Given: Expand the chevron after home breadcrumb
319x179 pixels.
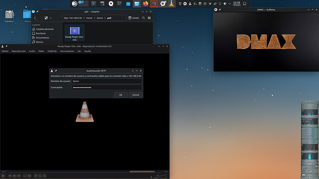Looking at the screenshot, I should tap(95, 18).
